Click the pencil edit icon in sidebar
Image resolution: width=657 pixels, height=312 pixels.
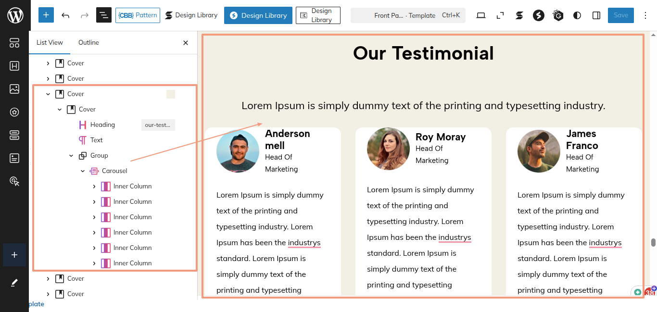(x=14, y=283)
